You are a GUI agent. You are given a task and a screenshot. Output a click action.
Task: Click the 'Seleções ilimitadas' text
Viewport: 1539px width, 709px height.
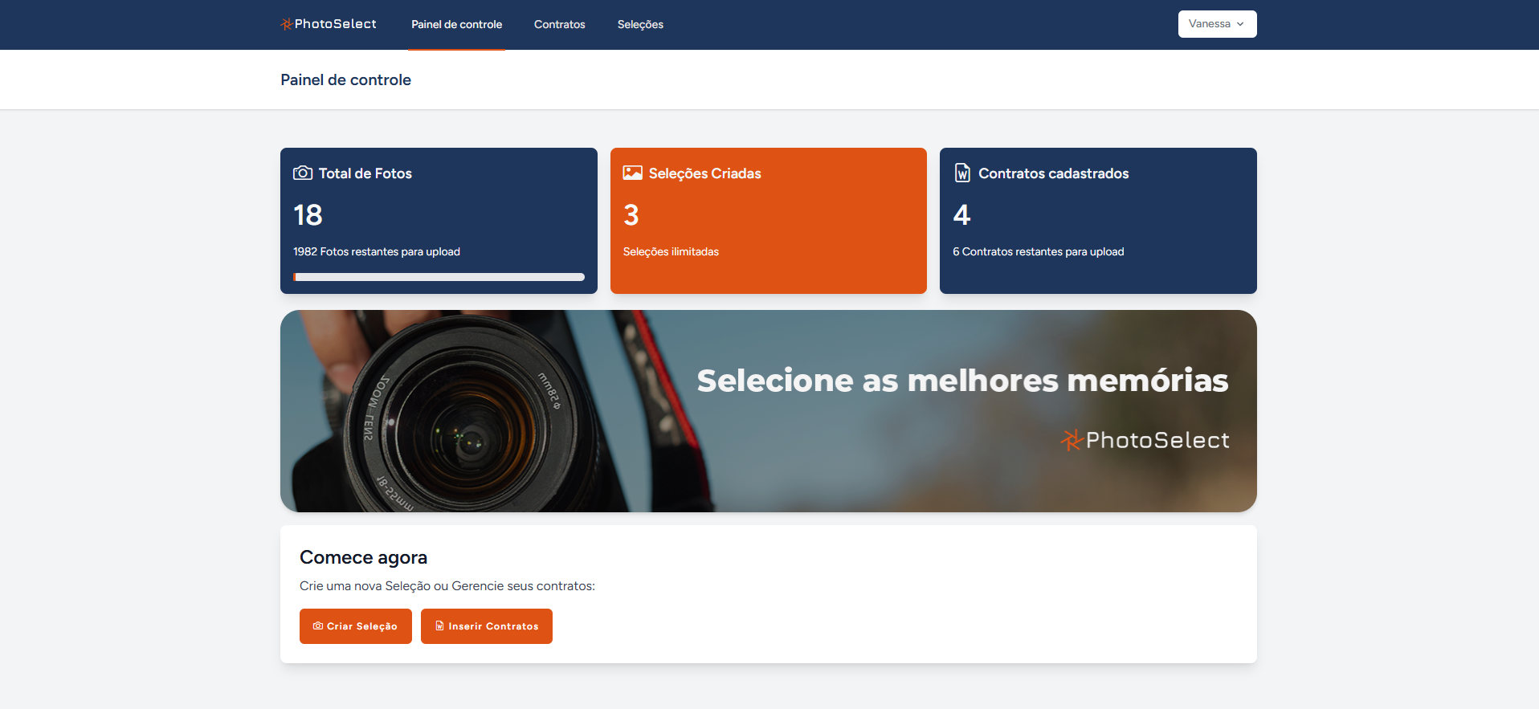pos(671,251)
